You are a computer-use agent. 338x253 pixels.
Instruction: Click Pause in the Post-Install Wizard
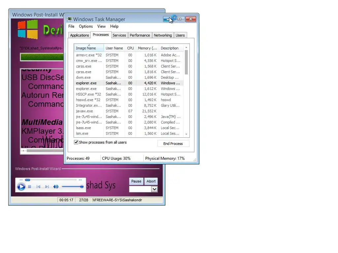136,182
